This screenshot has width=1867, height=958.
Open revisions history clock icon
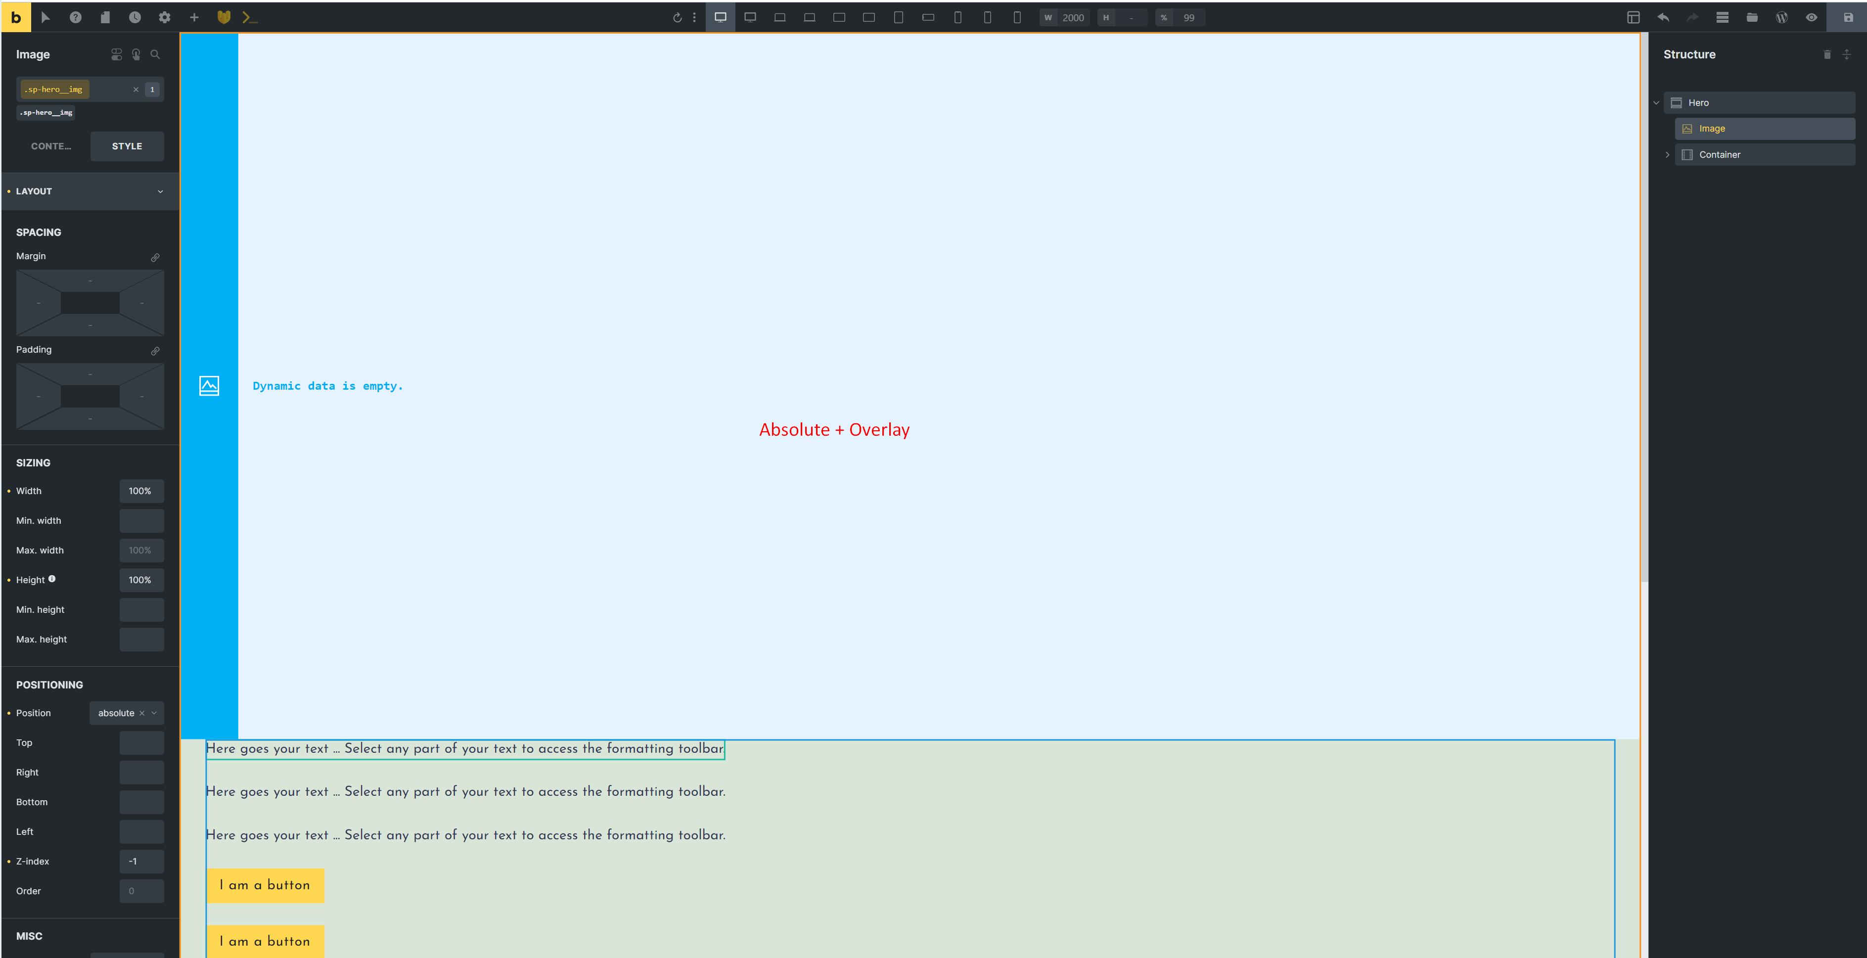tap(135, 17)
